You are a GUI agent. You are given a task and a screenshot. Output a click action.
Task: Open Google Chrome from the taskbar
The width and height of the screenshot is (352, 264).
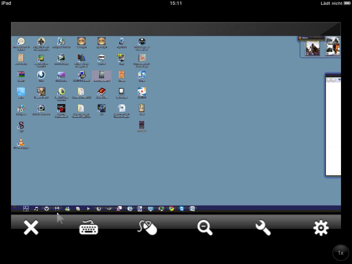(172, 208)
